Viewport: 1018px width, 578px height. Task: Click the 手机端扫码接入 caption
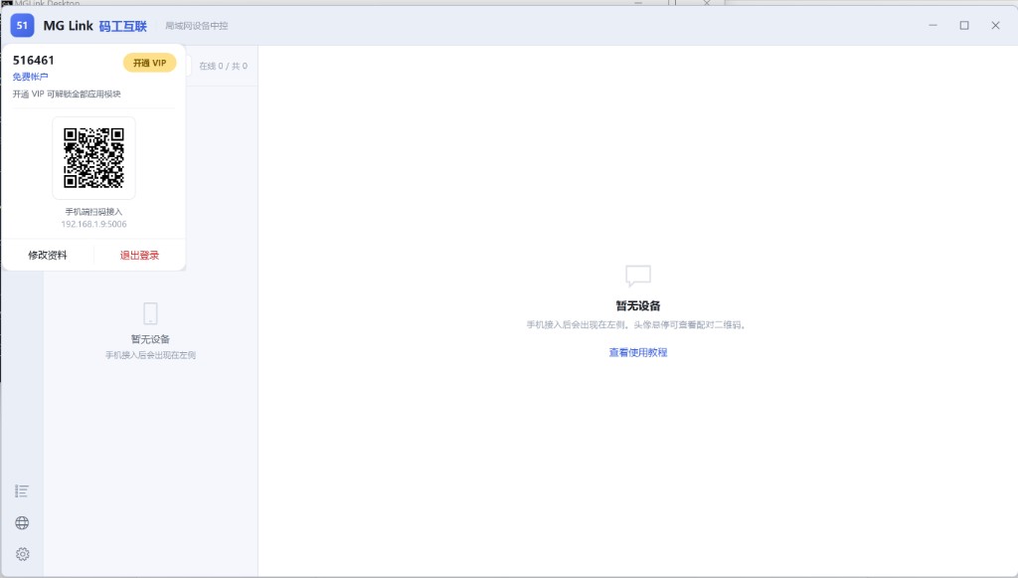93,212
